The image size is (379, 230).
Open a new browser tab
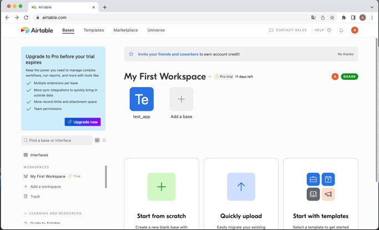(x=105, y=7)
